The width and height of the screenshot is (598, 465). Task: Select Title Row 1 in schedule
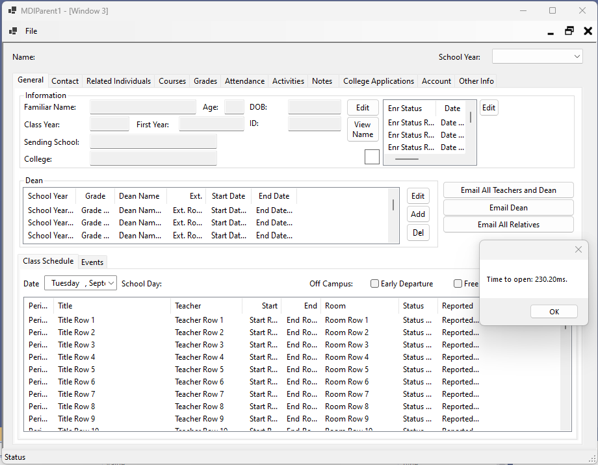tap(76, 320)
